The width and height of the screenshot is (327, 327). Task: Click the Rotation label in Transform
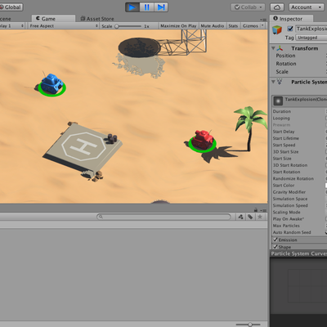point(286,64)
